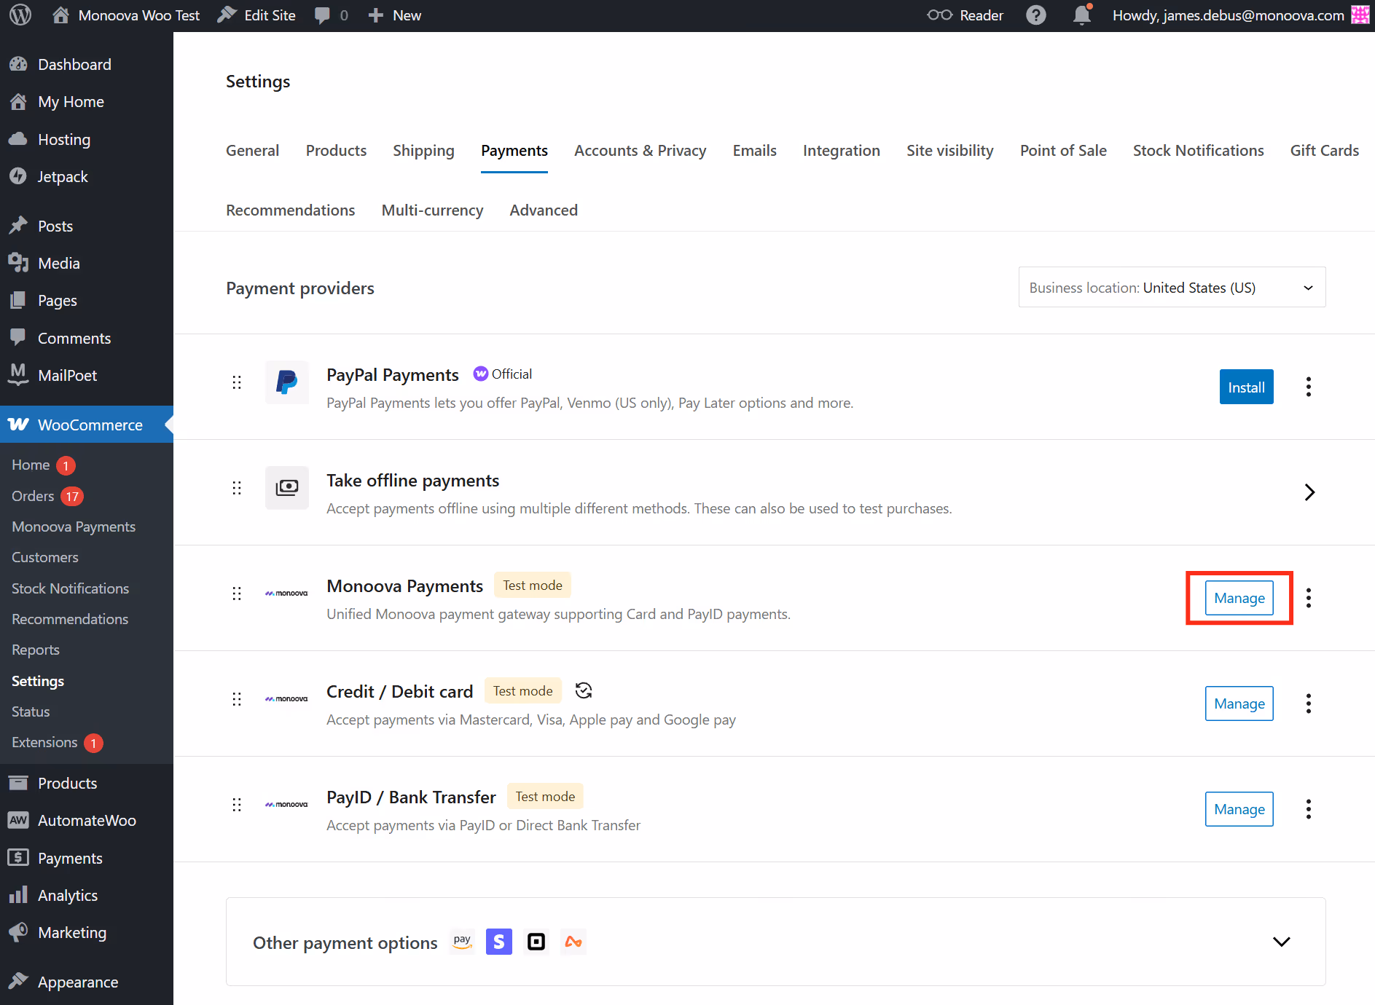The height and width of the screenshot is (1005, 1375).
Task: Install PayPal Payments
Action: pos(1246,387)
